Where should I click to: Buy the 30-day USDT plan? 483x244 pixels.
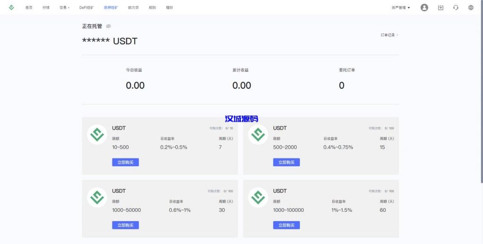(x=125, y=225)
